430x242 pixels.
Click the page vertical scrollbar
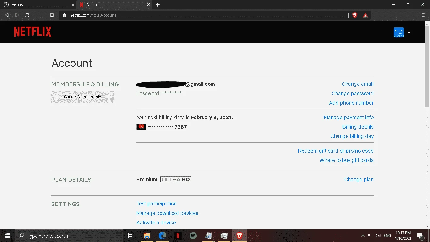point(427,66)
